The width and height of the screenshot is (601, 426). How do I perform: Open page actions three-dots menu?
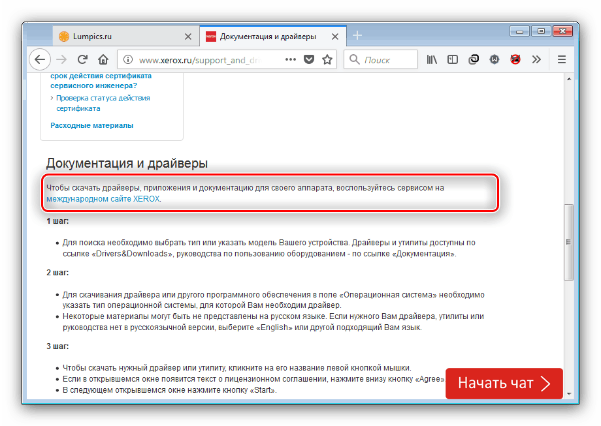tap(291, 59)
